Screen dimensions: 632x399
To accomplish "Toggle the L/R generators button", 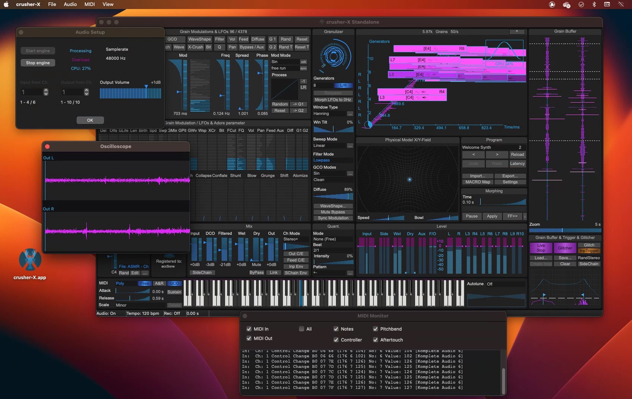I will [343, 85].
